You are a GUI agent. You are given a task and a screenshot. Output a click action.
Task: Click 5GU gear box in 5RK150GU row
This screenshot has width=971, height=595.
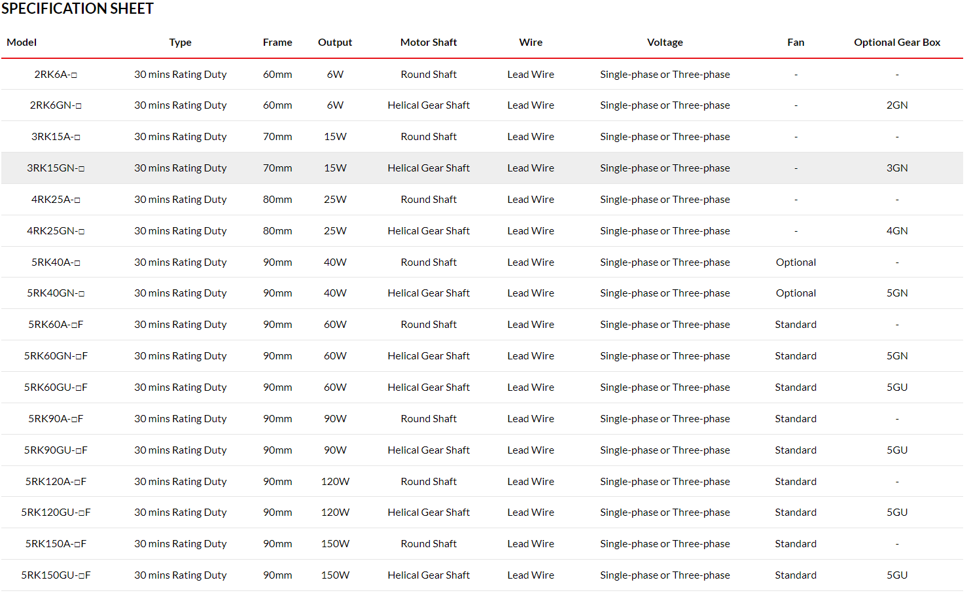[897, 575]
